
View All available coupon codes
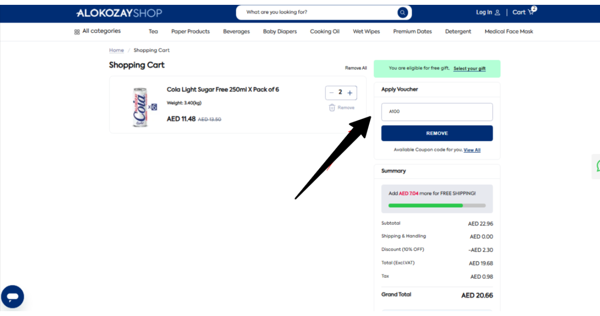pyautogui.click(x=472, y=150)
